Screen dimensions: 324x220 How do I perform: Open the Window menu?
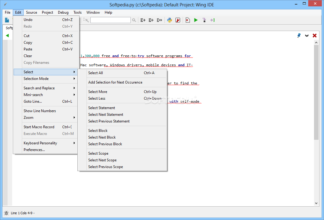pos(93,12)
